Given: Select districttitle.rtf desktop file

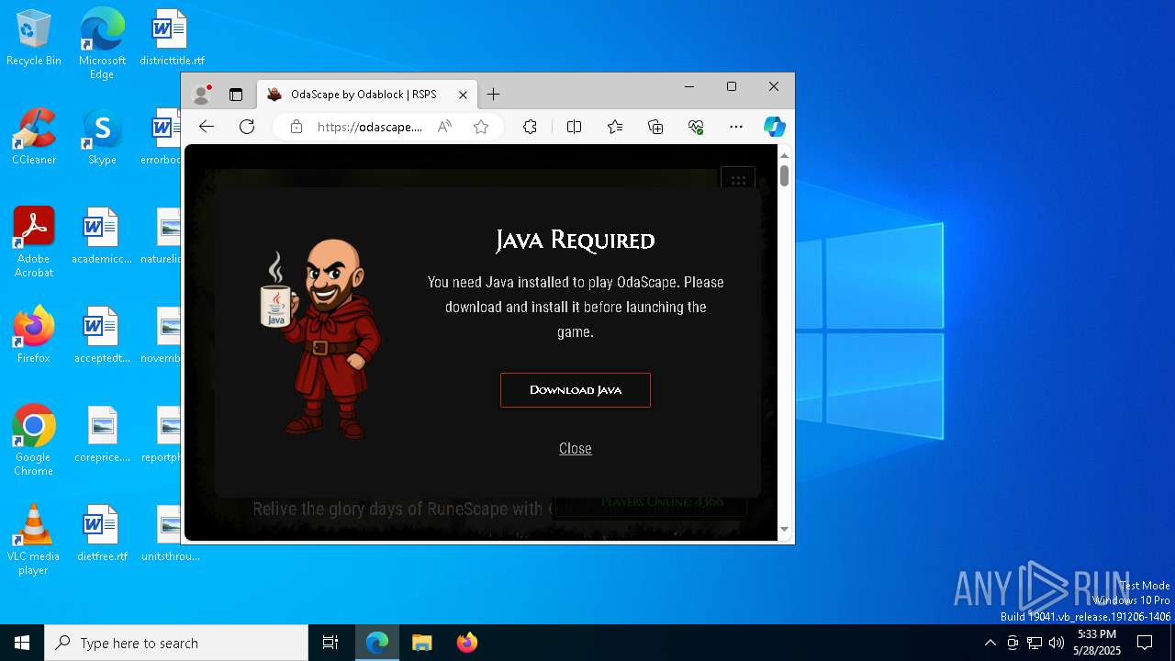Looking at the screenshot, I should coord(172,39).
